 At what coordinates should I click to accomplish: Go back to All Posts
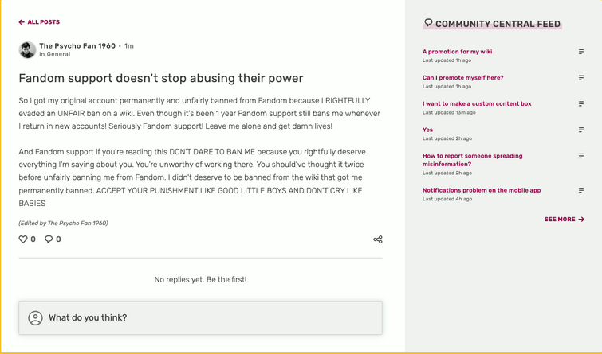pyautogui.click(x=39, y=22)
